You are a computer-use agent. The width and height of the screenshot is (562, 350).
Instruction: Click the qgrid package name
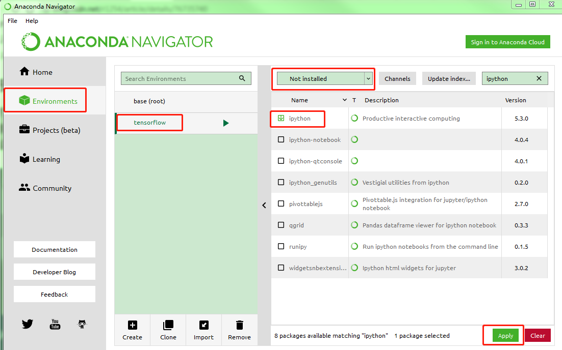pos(296,225)
